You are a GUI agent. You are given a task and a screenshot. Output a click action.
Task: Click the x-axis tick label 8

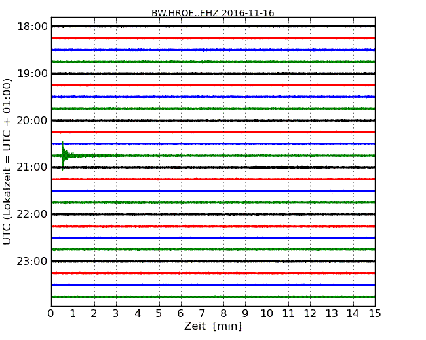point(224,314)
